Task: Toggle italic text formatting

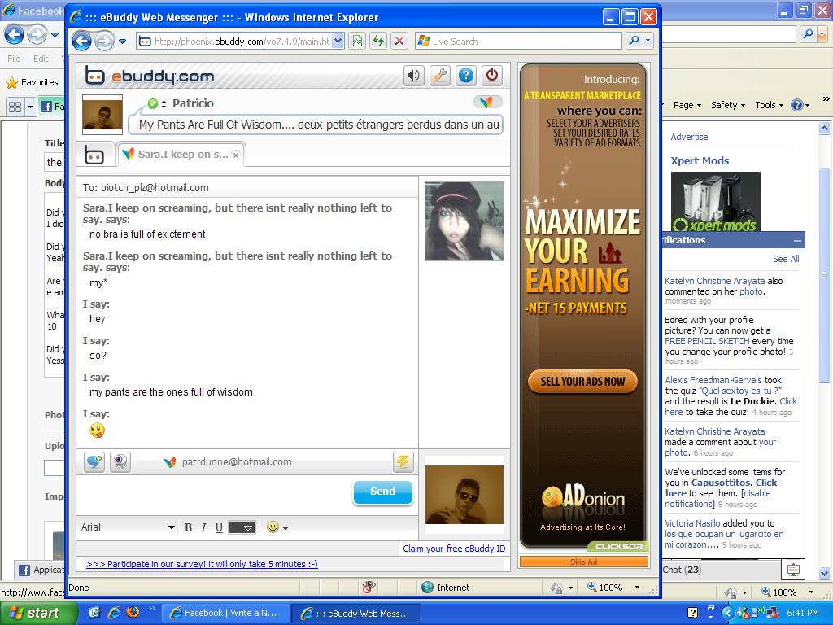Action: [x=203, y=527]
